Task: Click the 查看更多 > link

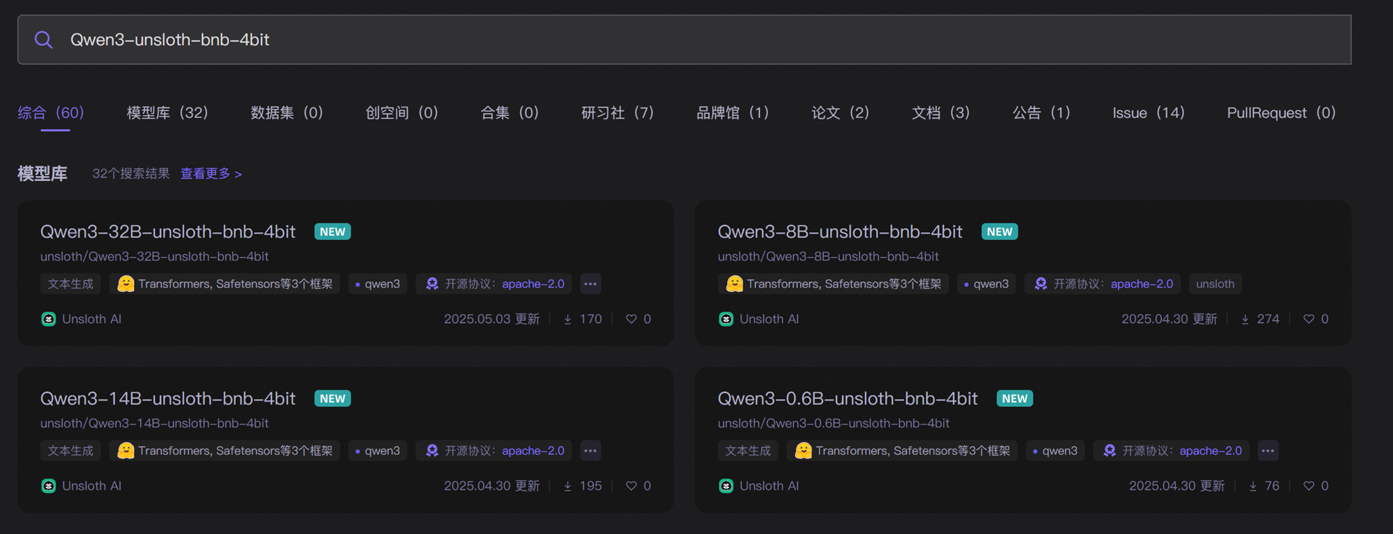Action: click(x=211, y=173)
